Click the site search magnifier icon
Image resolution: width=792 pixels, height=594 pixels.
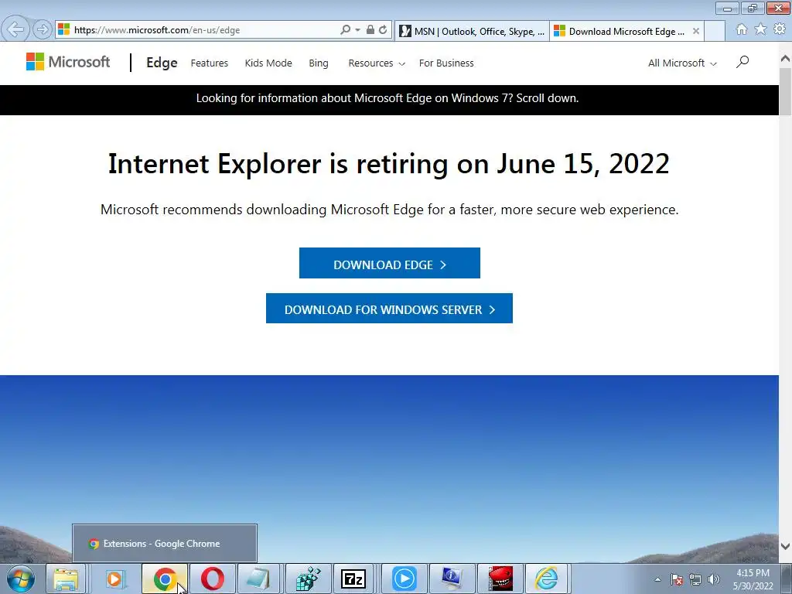tap(742, 62)
